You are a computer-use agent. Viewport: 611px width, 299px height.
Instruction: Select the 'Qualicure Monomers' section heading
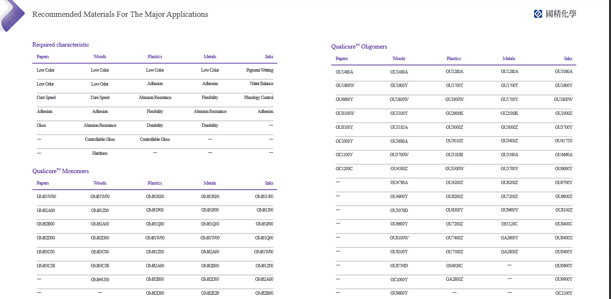coord(61,171)
